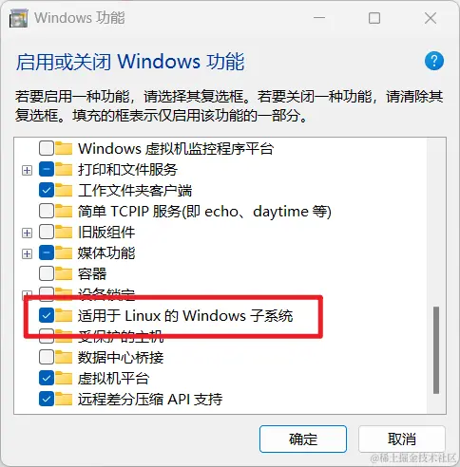Uncheck 适用于 Linux 的 Windows 子系统 checkbox
This screenshot has width=460, height=467.
coord(47,315)
